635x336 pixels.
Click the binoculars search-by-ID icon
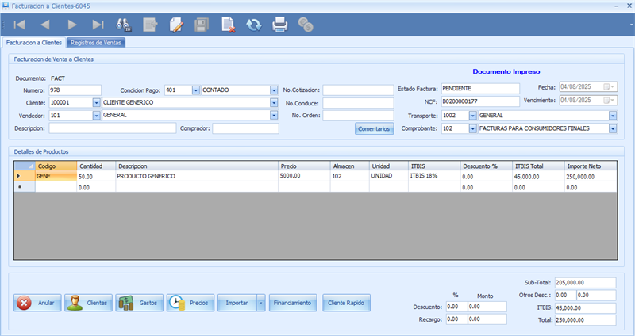(x=123, y=25)
